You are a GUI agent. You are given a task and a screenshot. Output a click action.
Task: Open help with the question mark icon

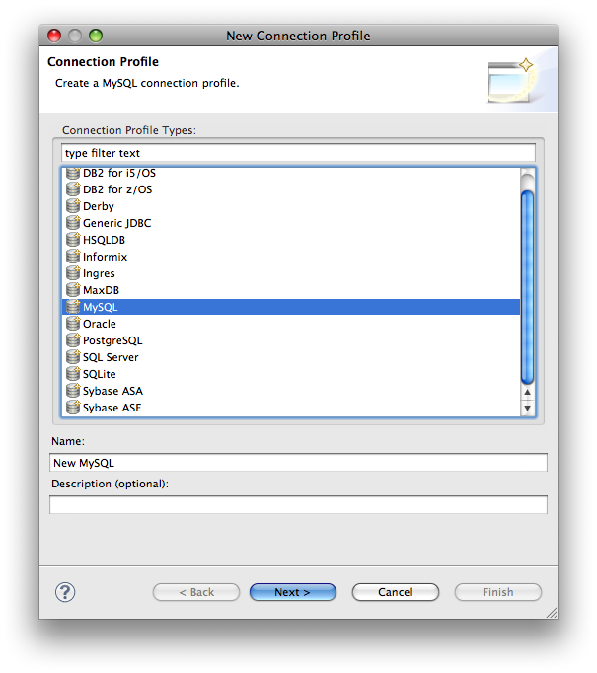[x=65, y=592]
